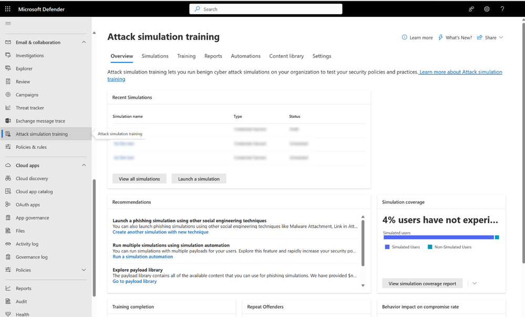Click the simulated users coverage bar
The height and width of the screenshot is (317, 525).
point(439,237)
